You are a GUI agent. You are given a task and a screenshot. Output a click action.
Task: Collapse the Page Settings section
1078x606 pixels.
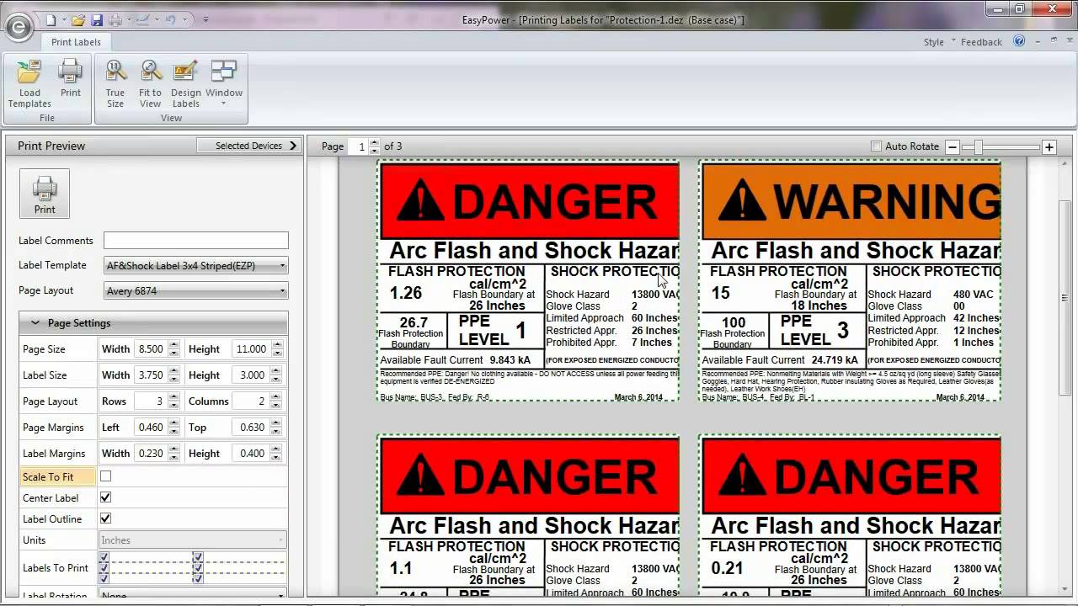[x=153, y=323]
